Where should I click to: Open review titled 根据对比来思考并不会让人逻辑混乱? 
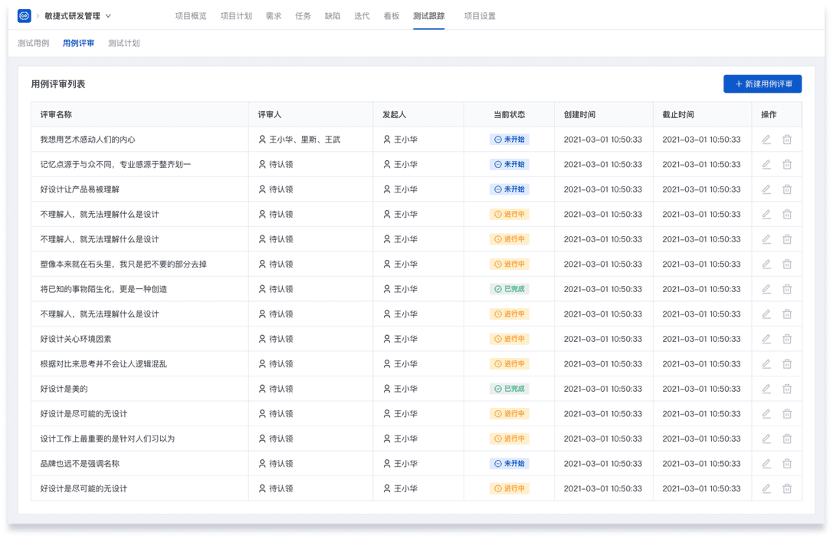(103, 363)
